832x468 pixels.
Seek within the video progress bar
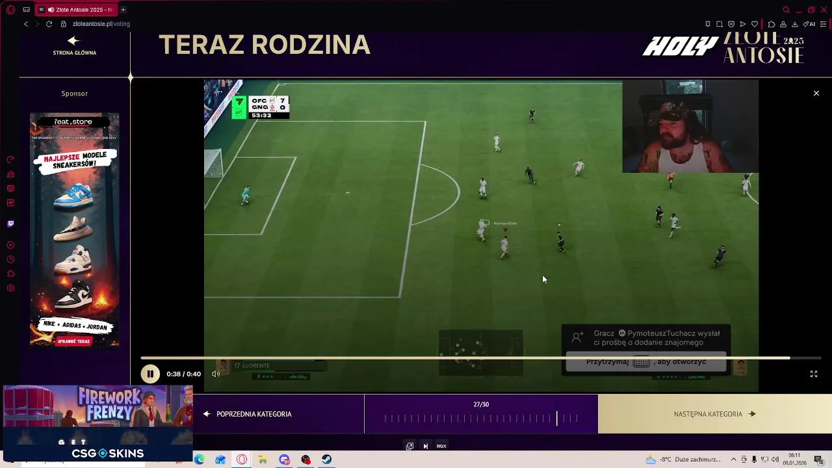tap(481, 358)
